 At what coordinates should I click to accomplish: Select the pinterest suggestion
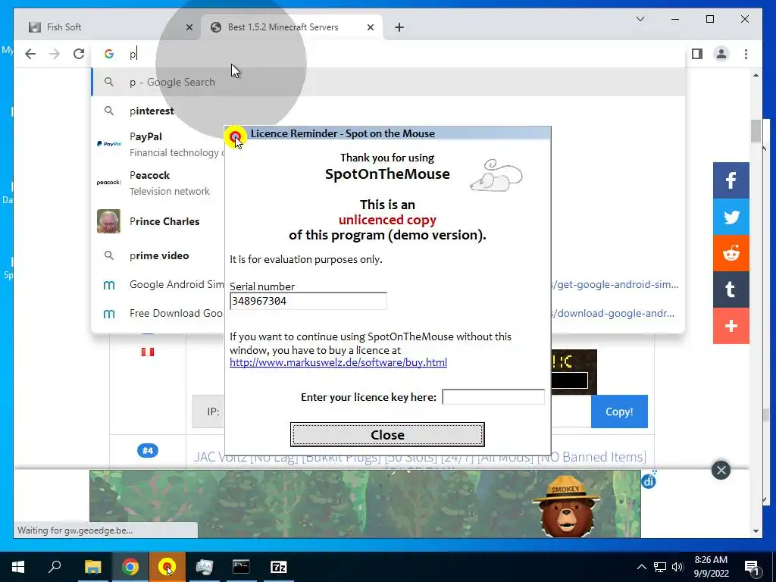pos(388,111)
